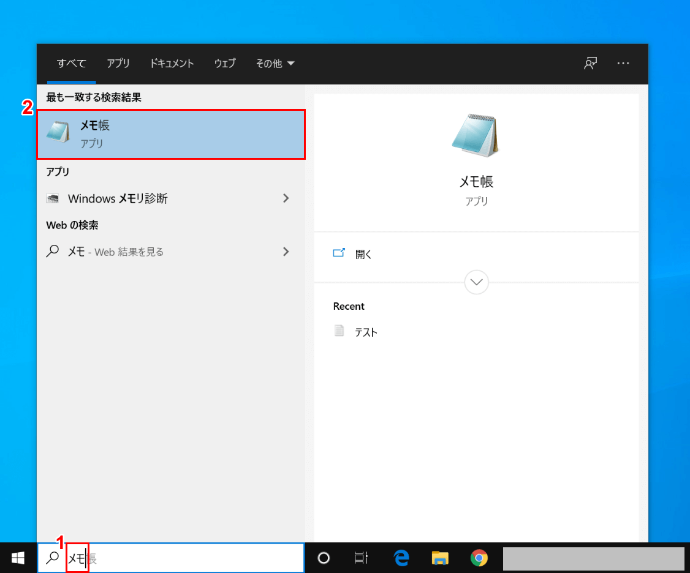Image resolution: width=690 pixels, height=573 pixels.
Task: Click the open-window icon beside 開く
Action: [339, 252]
